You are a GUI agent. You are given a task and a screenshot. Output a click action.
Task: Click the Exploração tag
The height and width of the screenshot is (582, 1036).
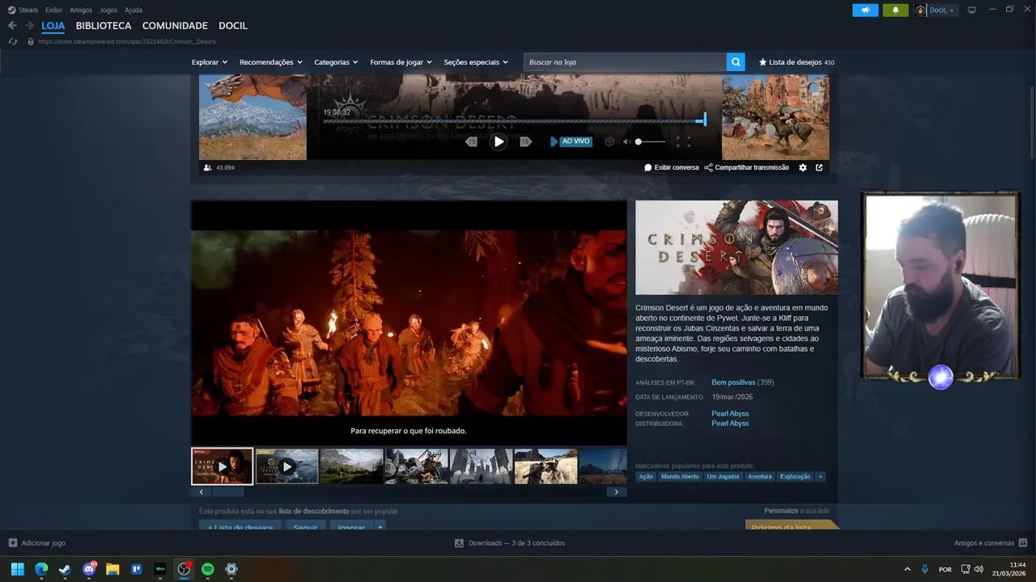click(795, 477)
